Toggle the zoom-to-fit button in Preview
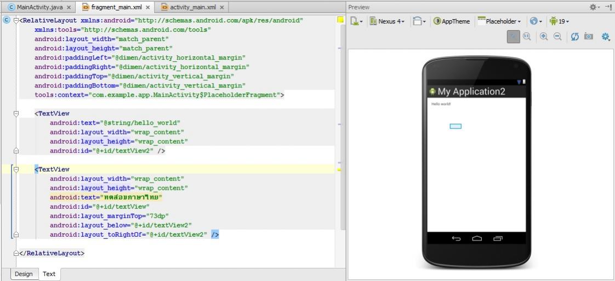 click(x=514, y=37)
